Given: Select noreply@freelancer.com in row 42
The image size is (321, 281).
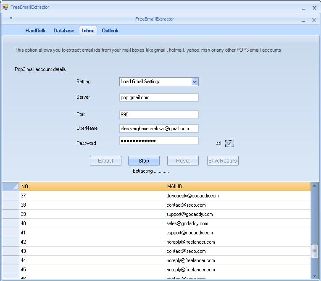Looking at the screenshot, I should point(238,242).
